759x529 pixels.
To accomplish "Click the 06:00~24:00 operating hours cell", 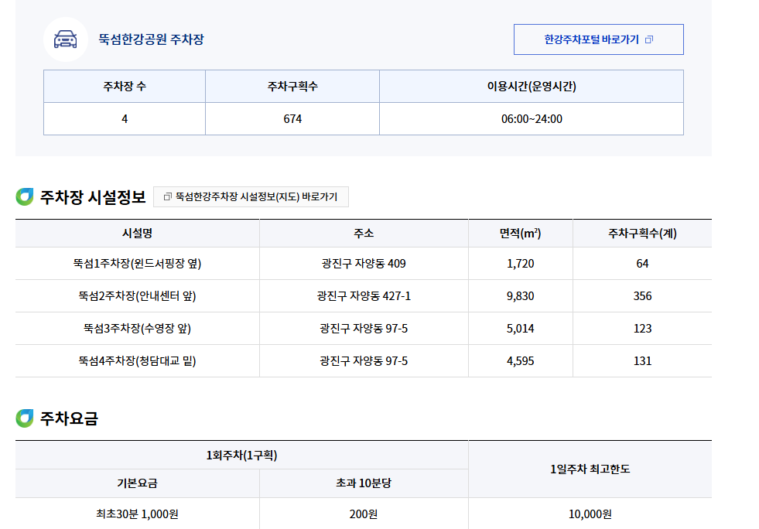I will pyautogui.click(x=531, y=119).
